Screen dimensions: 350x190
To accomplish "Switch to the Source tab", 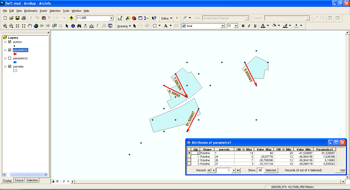I will pyautogui.click(x=19, y=180).
